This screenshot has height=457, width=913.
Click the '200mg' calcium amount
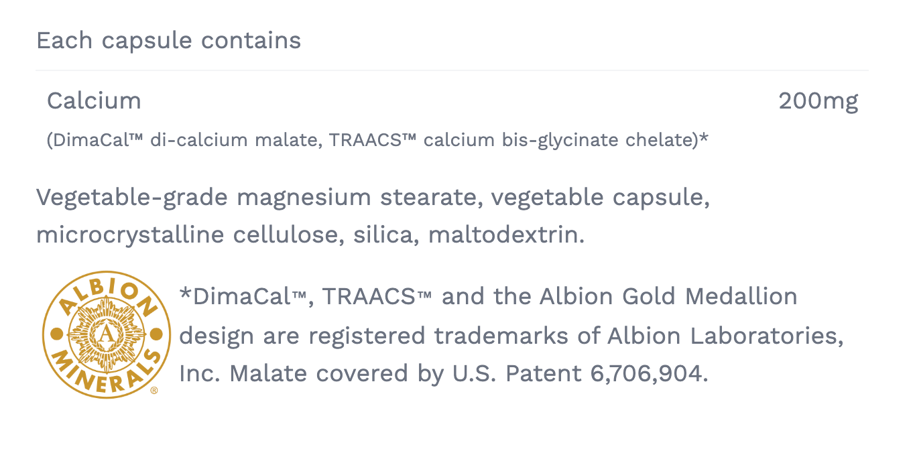pos(818,101)
